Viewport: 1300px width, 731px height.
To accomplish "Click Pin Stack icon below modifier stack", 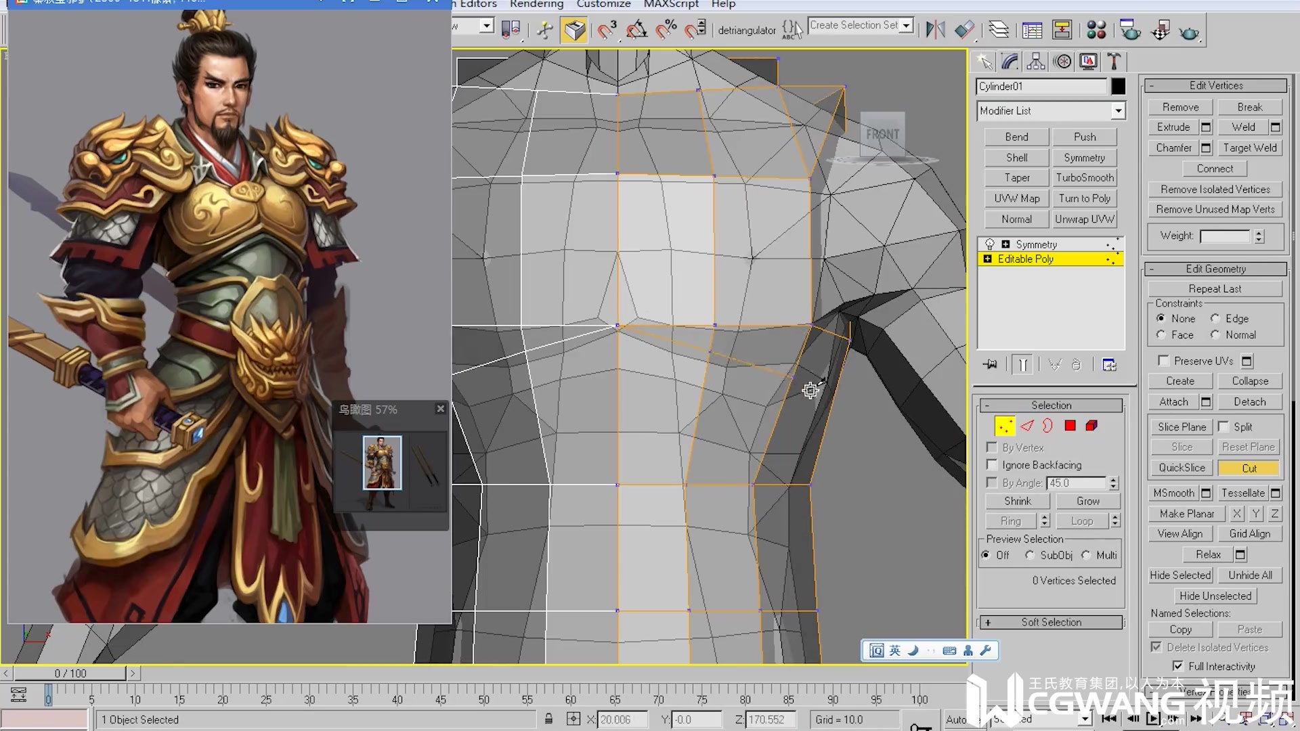I will pyautogui.click(x=990, y=365).
